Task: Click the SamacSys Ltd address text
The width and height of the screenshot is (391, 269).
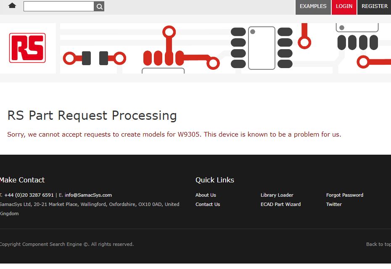Action: point(90,208)
